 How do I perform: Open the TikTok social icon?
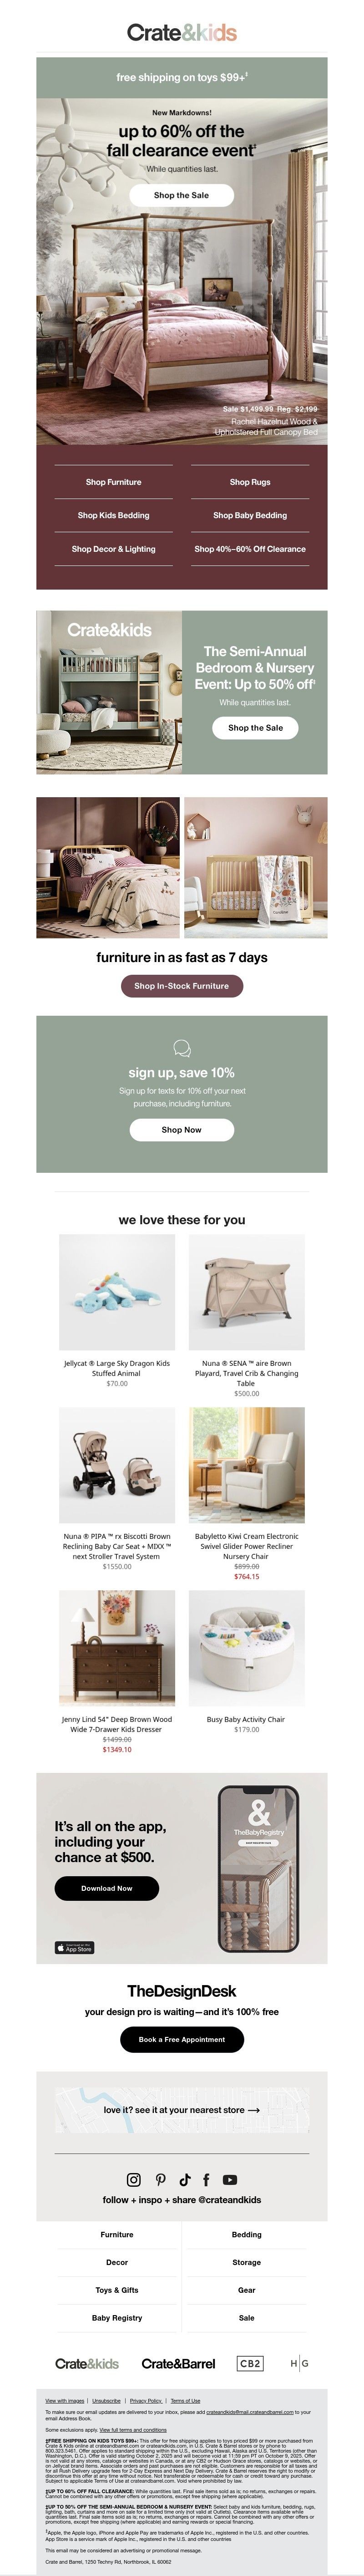tap(185, 2180)
